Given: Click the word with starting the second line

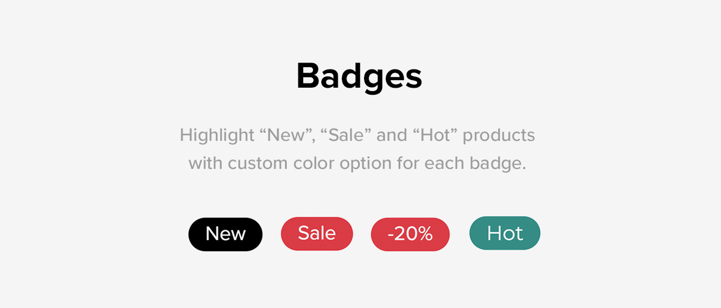Looking at the screenshot, I should click(205, 162).
